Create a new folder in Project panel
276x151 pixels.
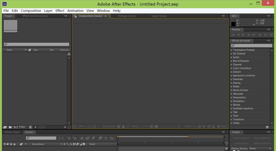[x=10, y=127]
